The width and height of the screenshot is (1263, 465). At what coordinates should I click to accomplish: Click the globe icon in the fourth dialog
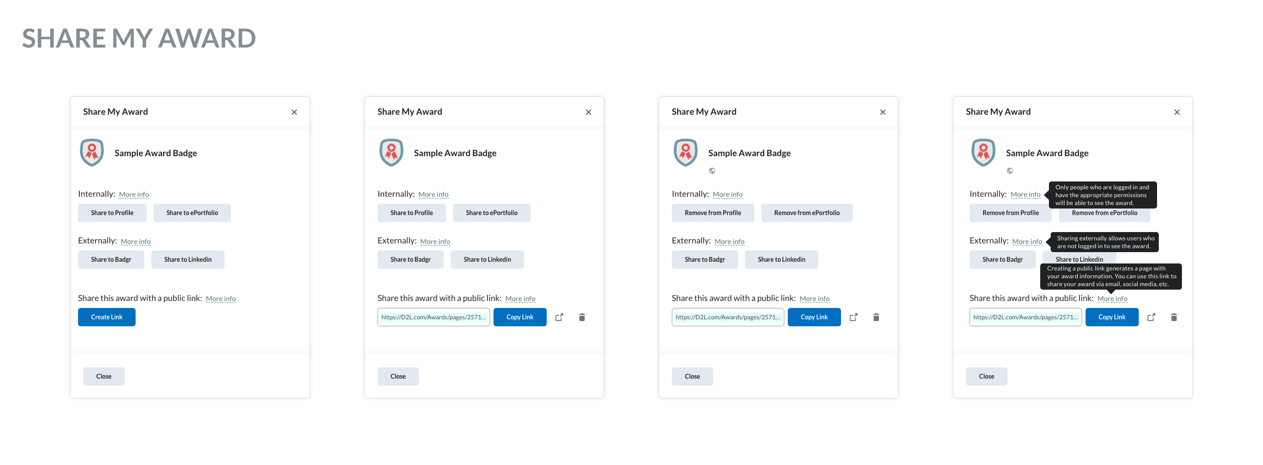(1010, 171)
